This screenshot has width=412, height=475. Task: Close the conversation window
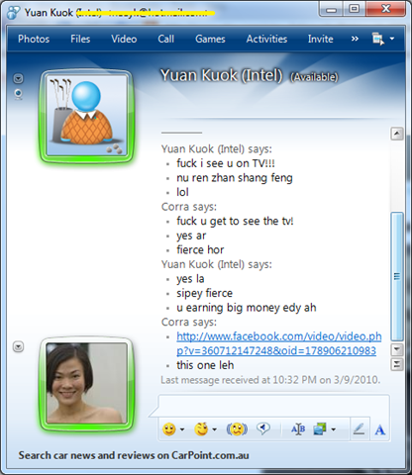385,9
